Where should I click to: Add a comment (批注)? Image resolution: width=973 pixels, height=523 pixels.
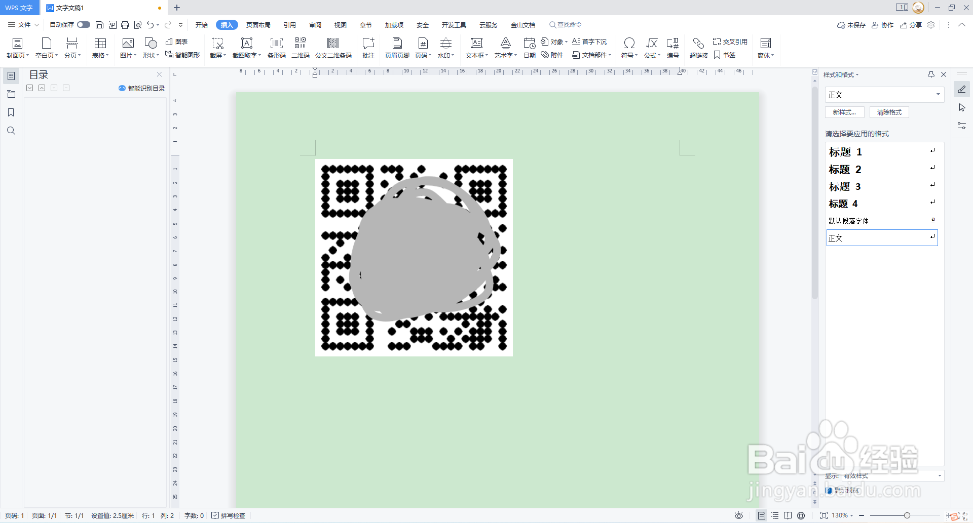[x=368, y=48]
